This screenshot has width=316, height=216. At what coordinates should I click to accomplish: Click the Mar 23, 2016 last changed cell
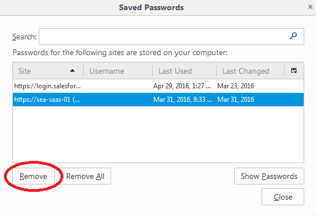[x=236, y=86]
